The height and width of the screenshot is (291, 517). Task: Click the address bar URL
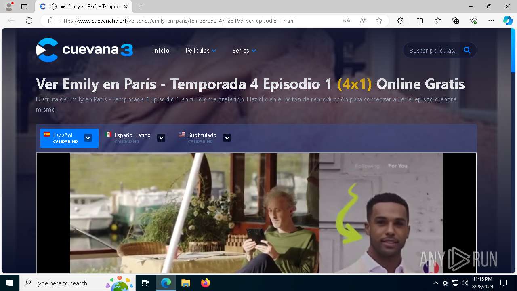(x=177, y=21)
